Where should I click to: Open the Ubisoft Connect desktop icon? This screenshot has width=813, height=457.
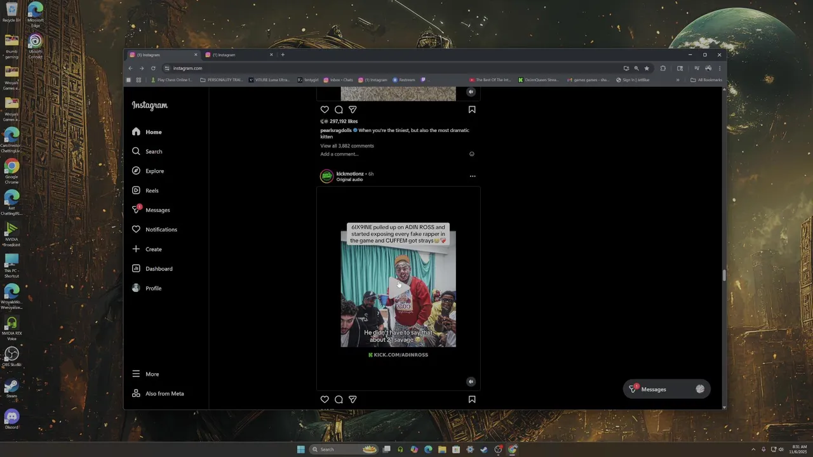click(36, 46)
